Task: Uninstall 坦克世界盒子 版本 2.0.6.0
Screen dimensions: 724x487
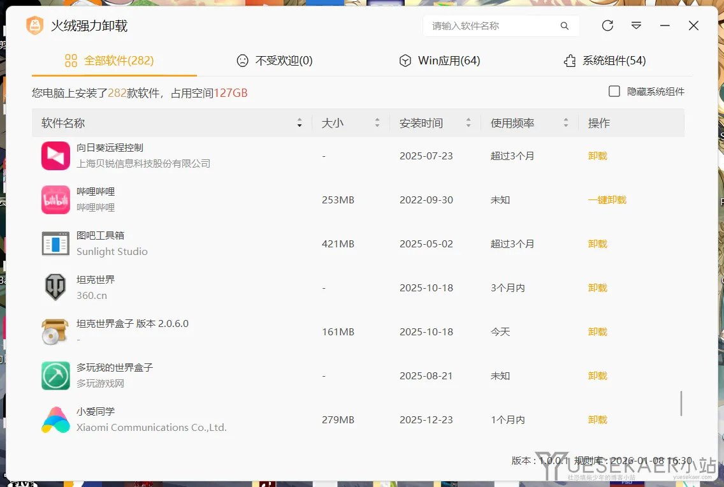Action: click(597, 332)
